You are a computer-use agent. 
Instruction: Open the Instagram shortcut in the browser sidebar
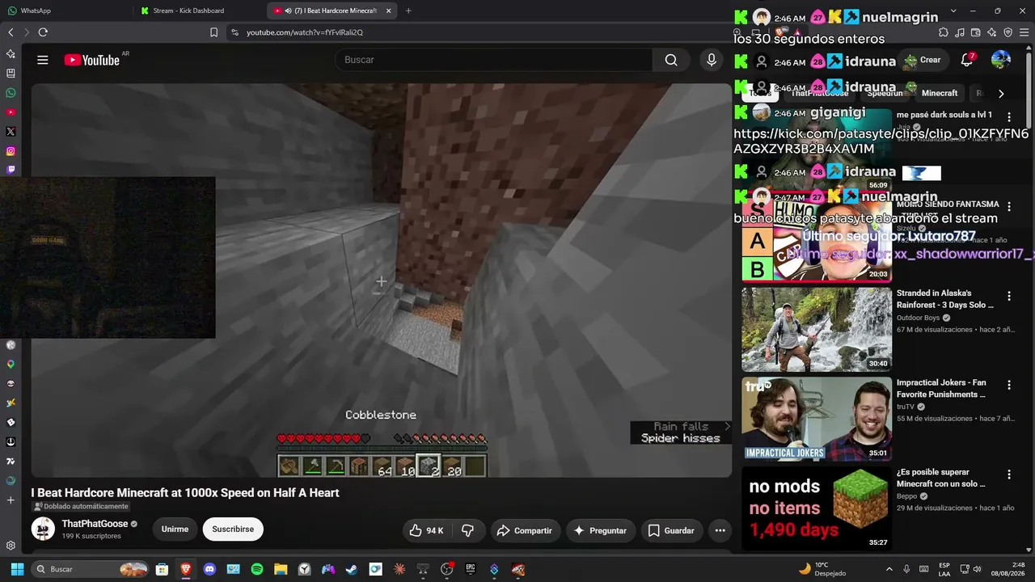11,151
